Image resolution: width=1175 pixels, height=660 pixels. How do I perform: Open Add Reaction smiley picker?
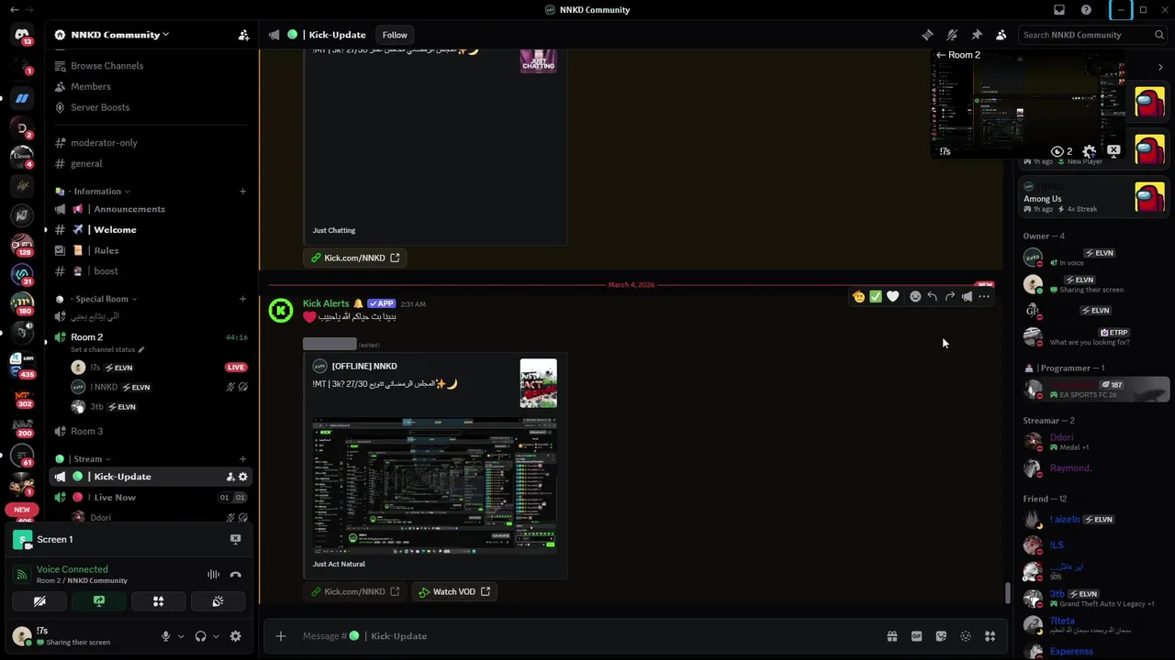click(915, 296)
